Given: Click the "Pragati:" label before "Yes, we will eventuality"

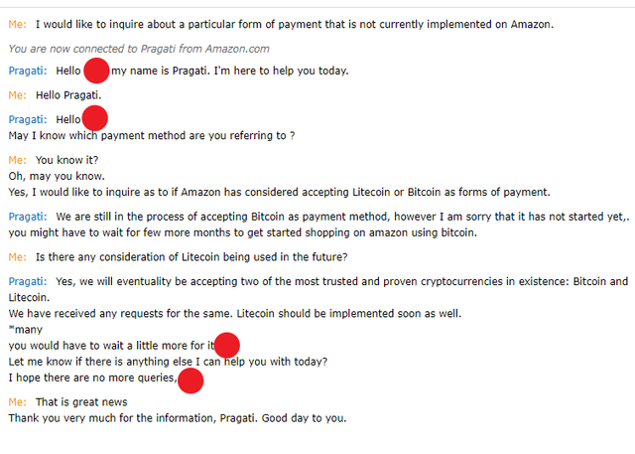Looking at the screenshot, I should pos(28,281).
